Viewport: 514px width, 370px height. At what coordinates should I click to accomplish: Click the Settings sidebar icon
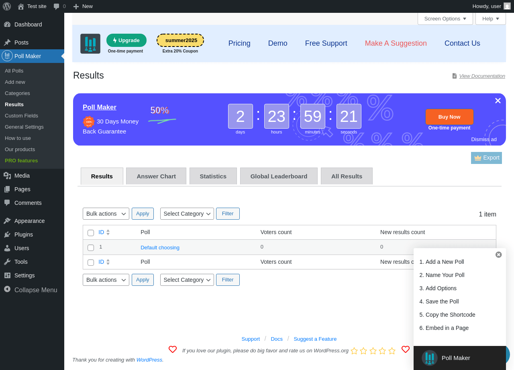7,275
